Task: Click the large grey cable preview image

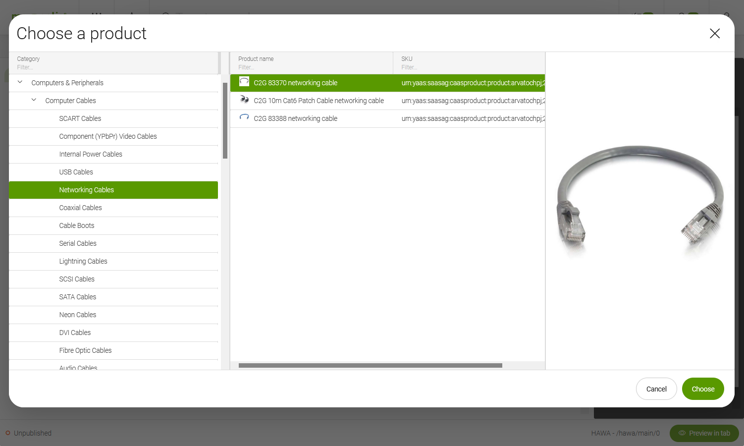Action: coord(639,201)
